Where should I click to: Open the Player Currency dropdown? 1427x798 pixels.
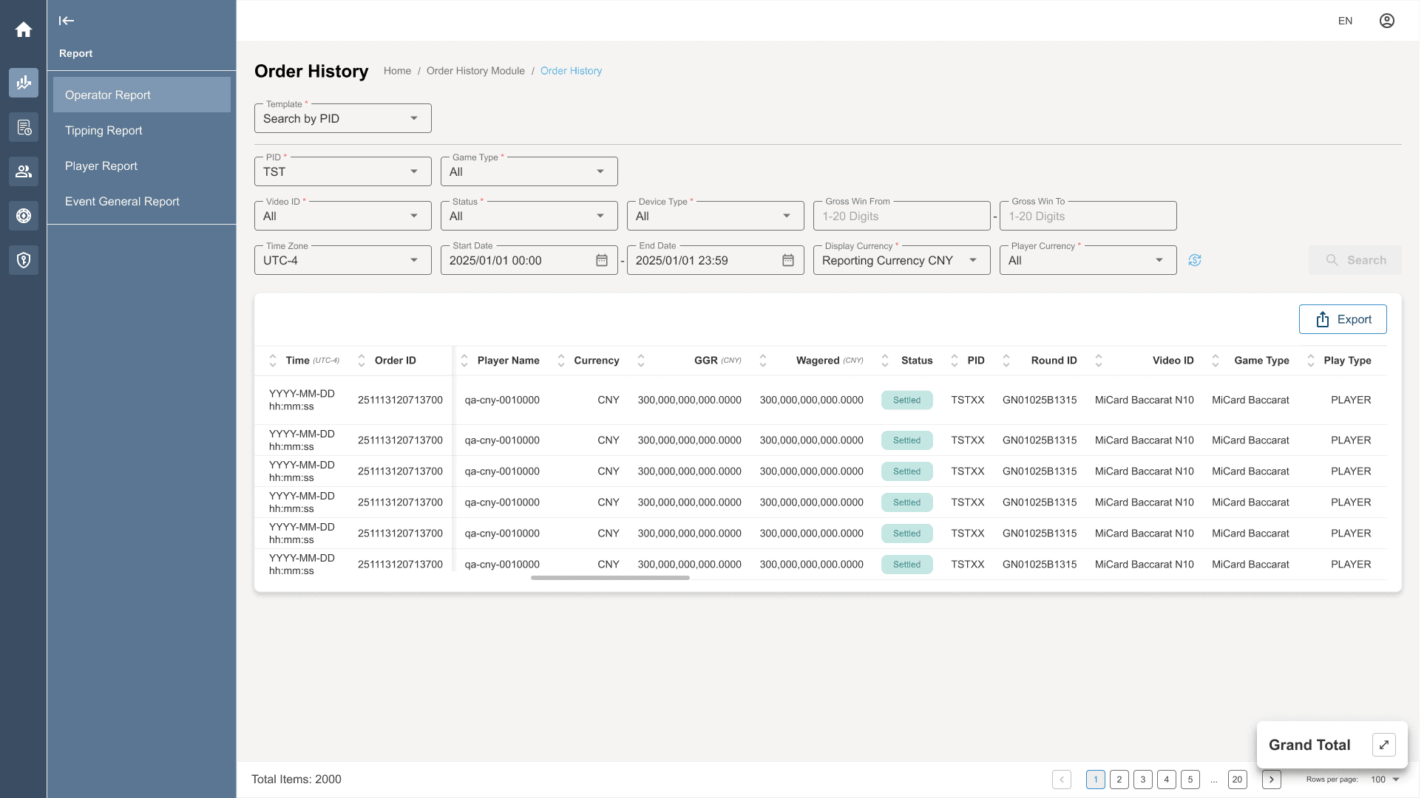click(x=1088, y=260)
